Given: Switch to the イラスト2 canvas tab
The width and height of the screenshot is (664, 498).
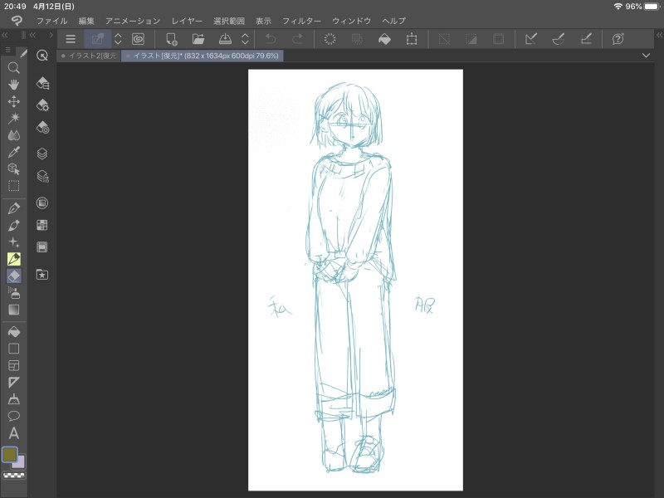Looking at the screenshot, I should coord(90,56).
